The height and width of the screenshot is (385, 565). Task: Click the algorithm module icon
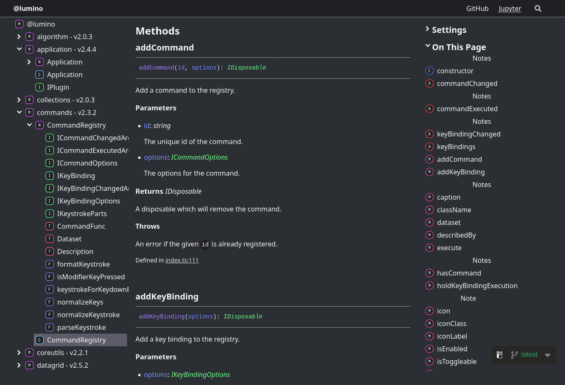pyautogui.click(x=29, y=37)
